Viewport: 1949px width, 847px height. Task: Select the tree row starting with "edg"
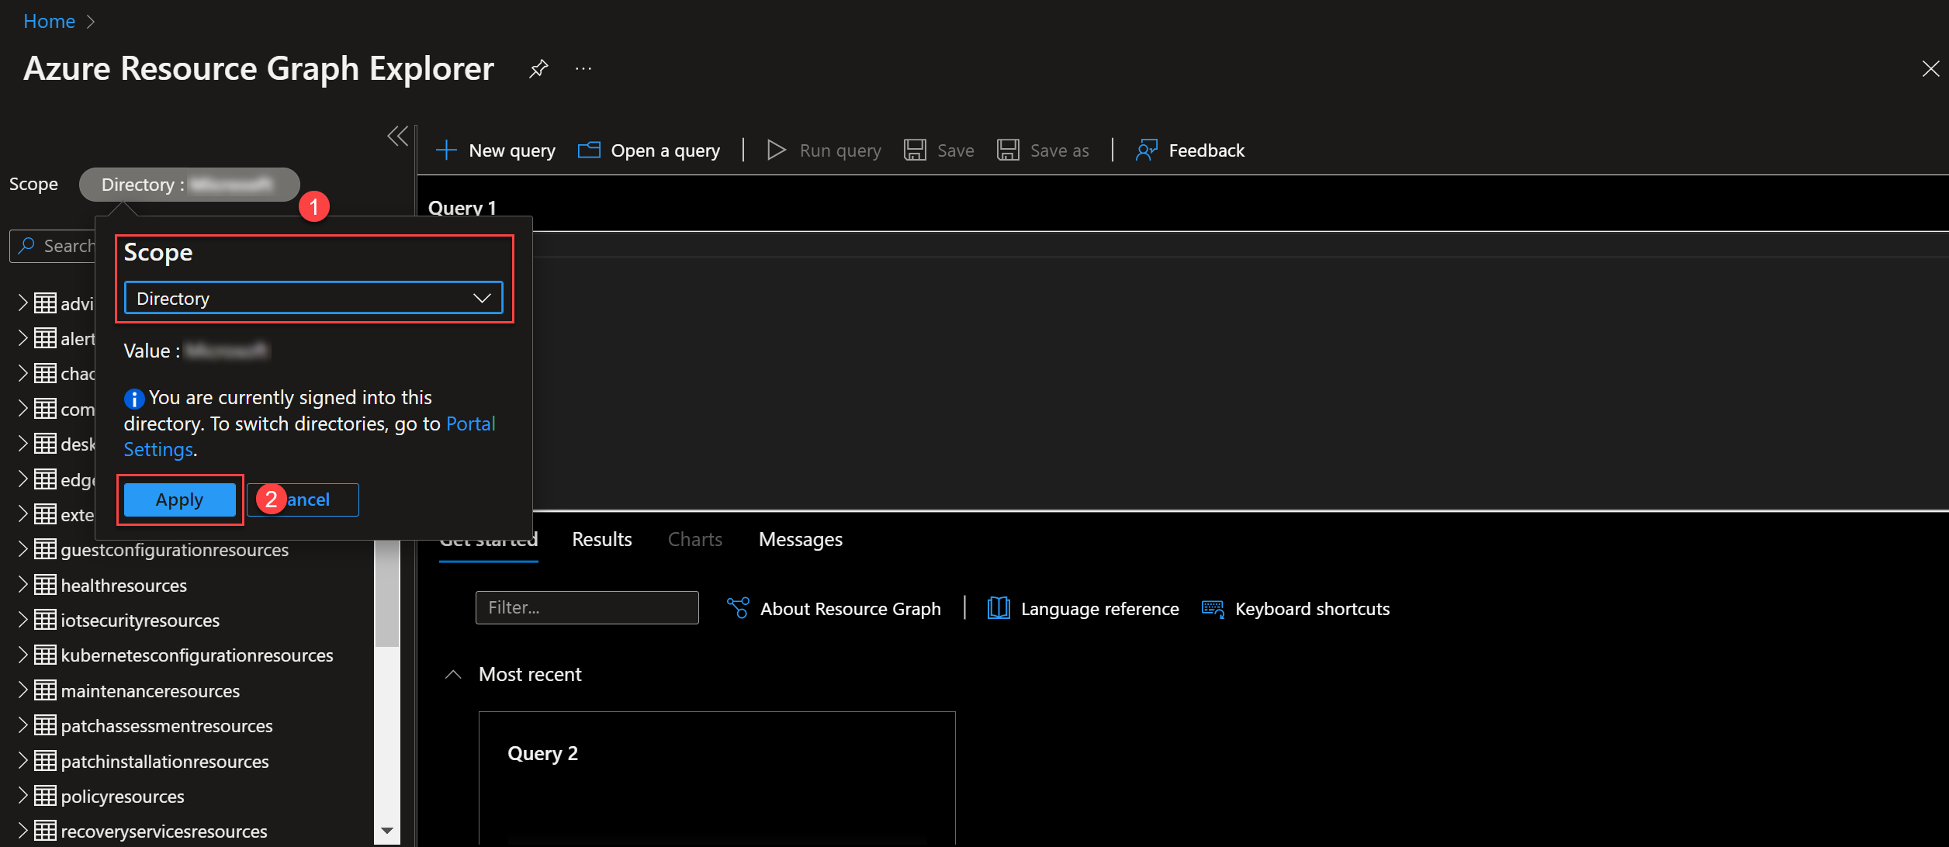(x=56, y=479)
